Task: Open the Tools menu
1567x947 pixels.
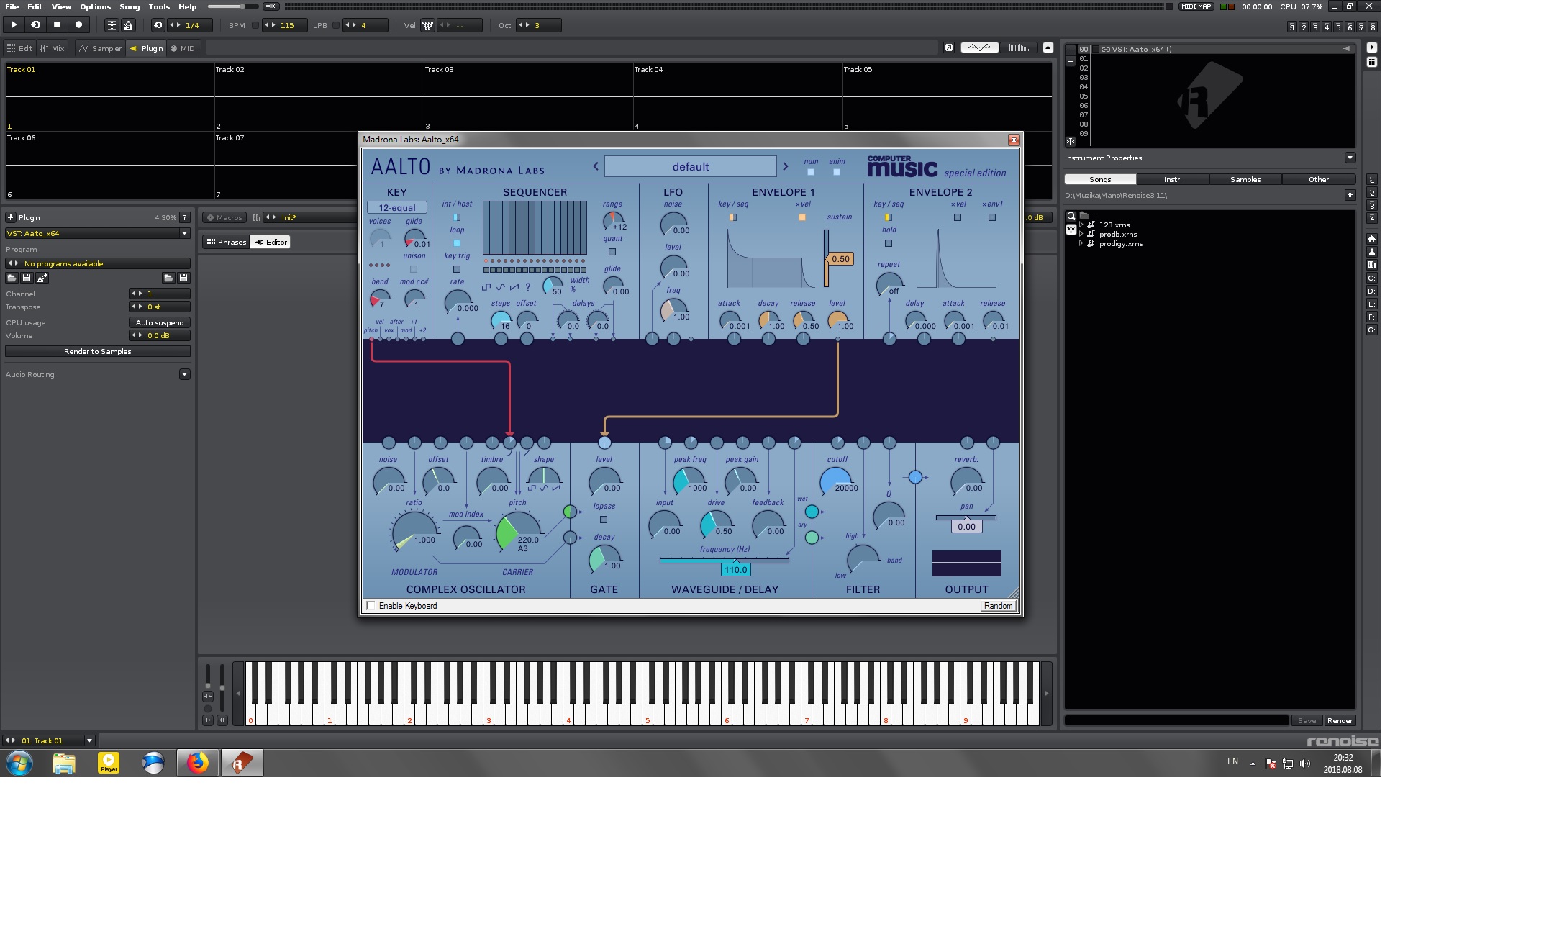Action: coord(159,6)
